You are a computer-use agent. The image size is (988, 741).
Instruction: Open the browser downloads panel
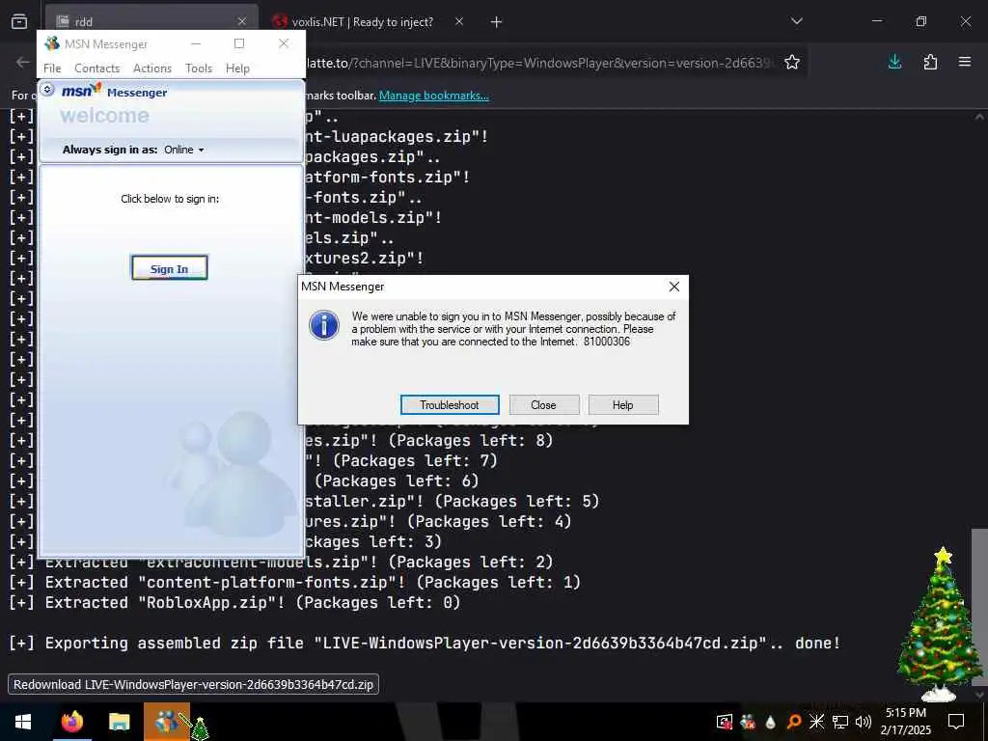(894, 62)
